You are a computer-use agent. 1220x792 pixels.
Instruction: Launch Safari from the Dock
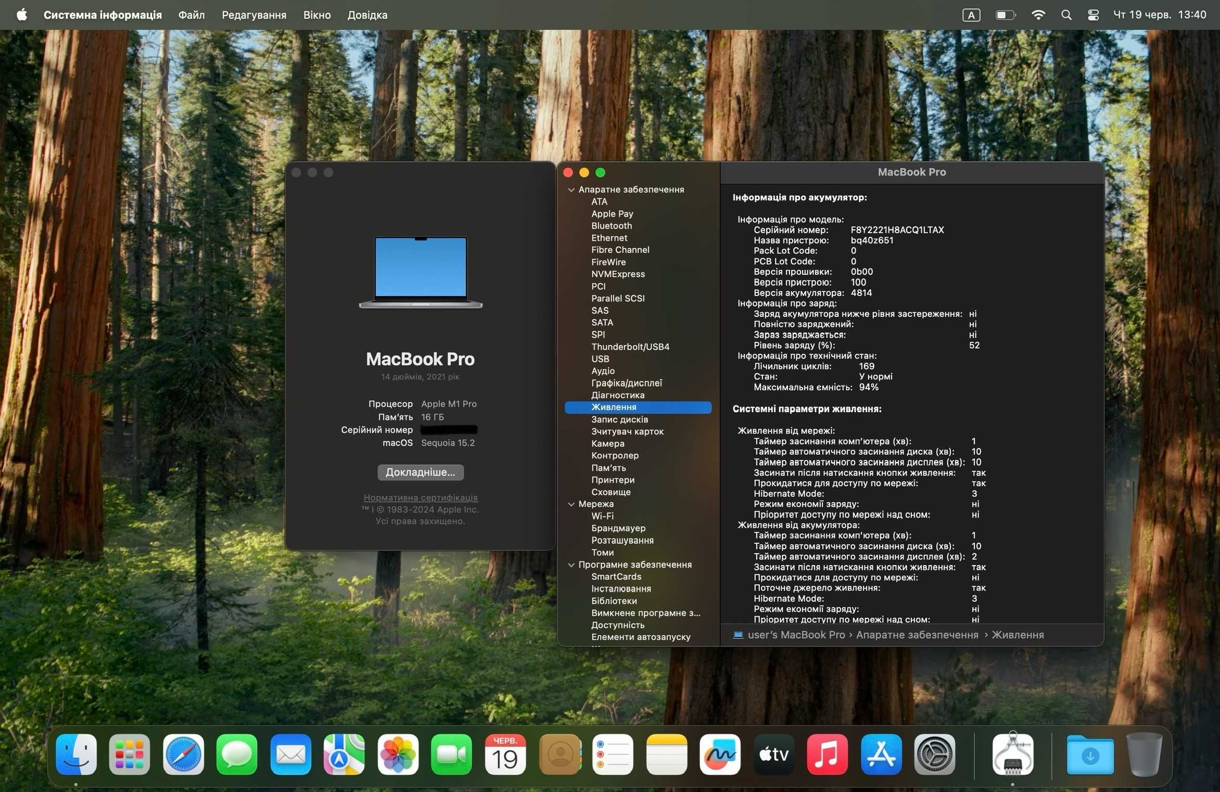pyautogui.click(x=183, y=754)
